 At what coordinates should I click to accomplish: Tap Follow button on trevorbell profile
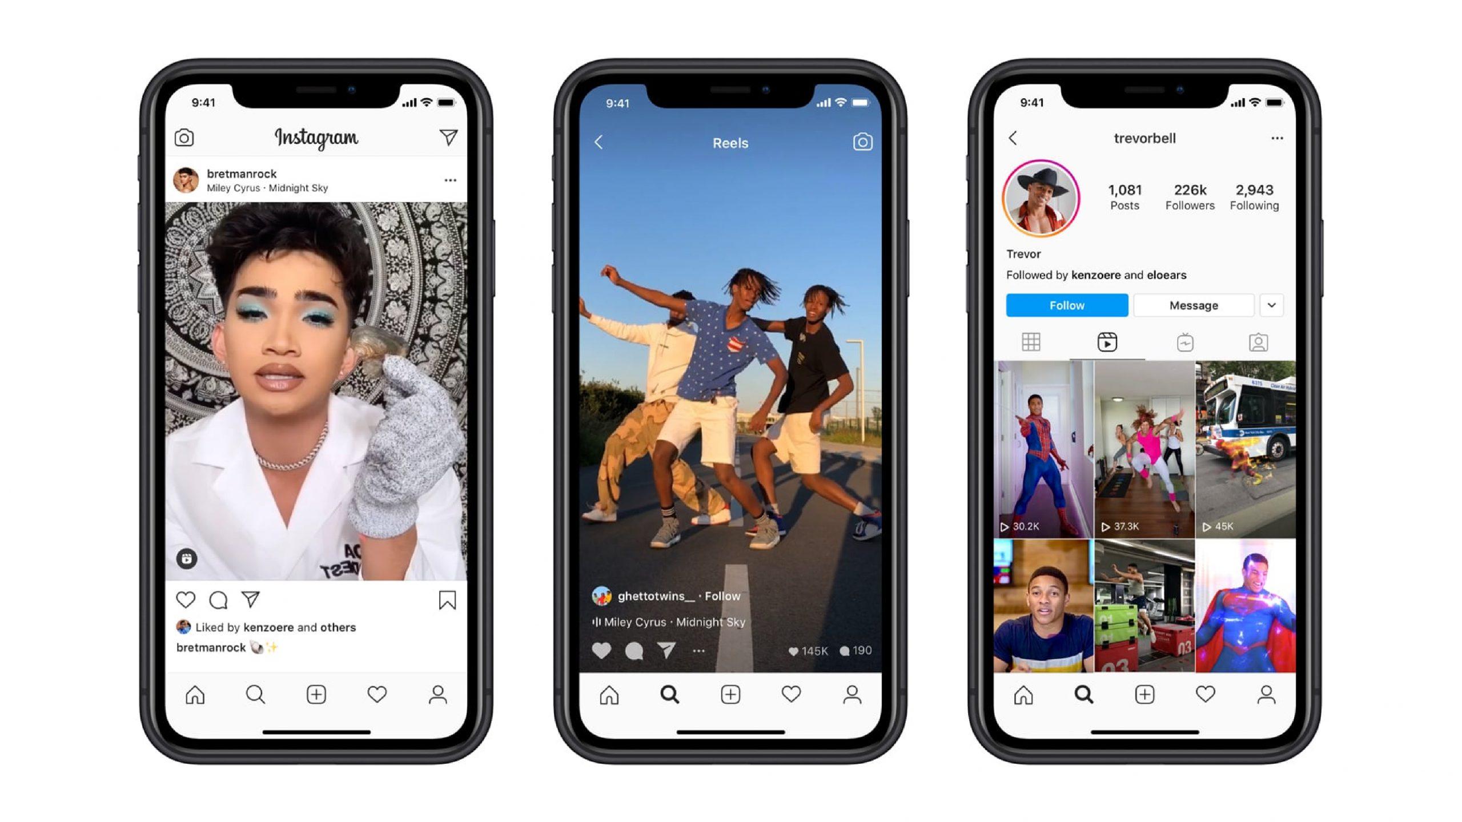coord(1067,304)
